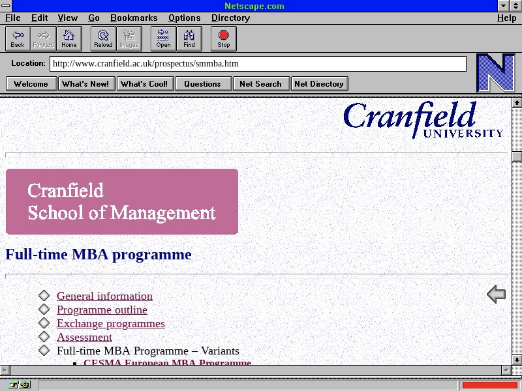Stop page loading with Stop button
522x391 pixels.
[x=224, y=39]
